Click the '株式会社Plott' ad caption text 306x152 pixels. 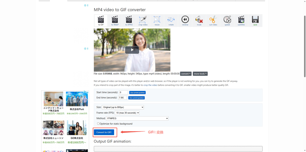77,109
